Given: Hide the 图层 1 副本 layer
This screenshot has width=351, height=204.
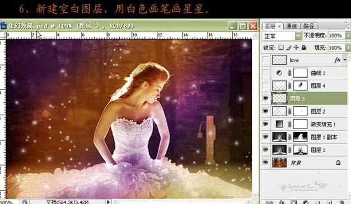Looking at the screenshot, I should coord(266,137).
